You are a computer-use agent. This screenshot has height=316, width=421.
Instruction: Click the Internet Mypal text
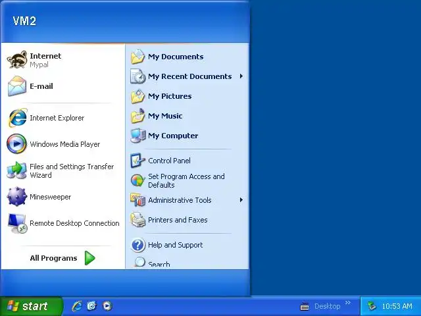point(45,60)
